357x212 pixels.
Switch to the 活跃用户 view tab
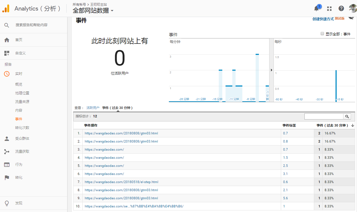[x=93, y=108]
